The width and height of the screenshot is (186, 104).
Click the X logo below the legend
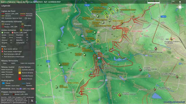[32, 101]
